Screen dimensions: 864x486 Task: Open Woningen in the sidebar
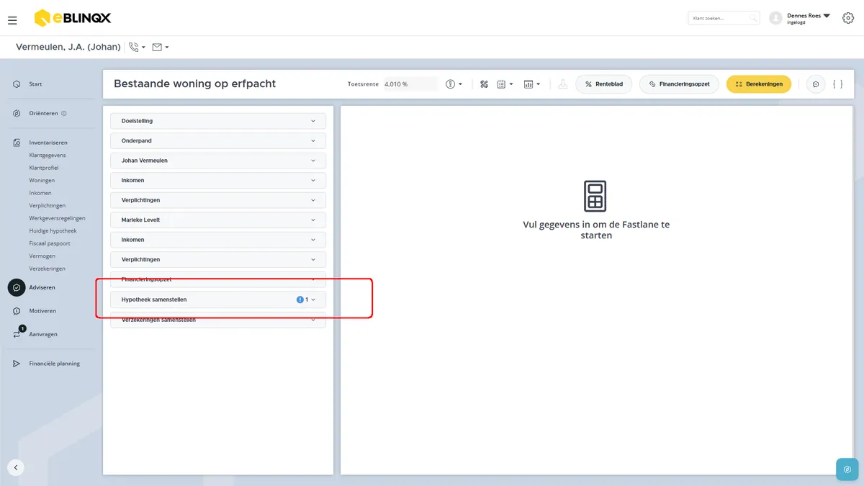coord(42,181)
